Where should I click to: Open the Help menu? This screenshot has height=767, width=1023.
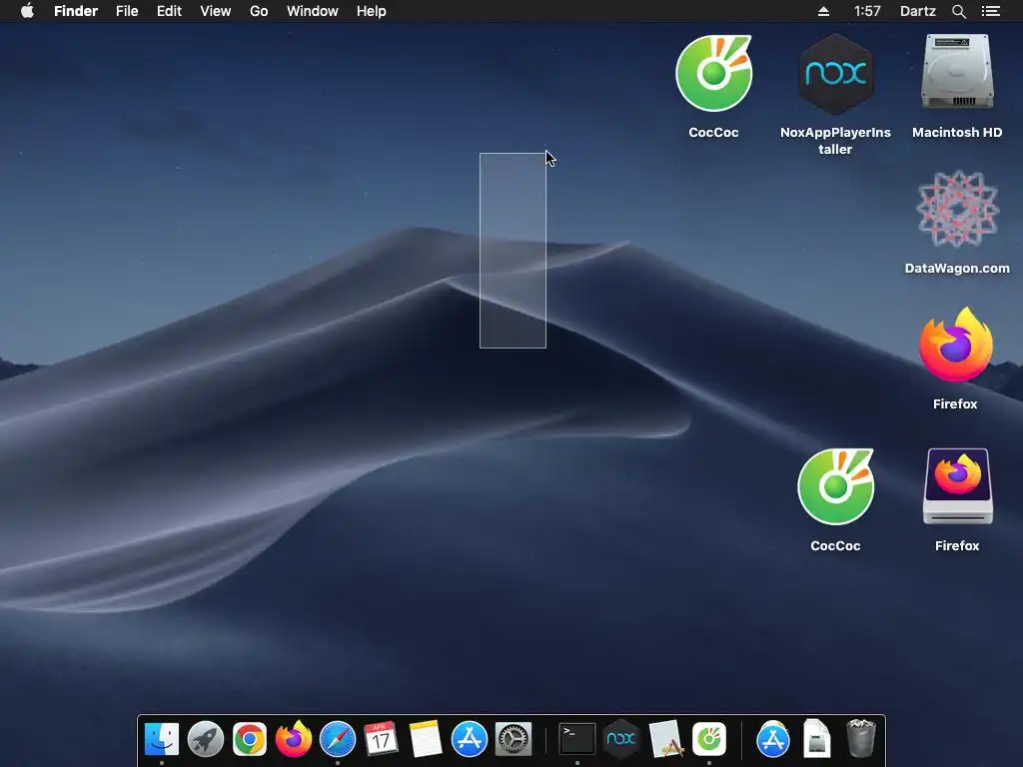coord(372,11)
